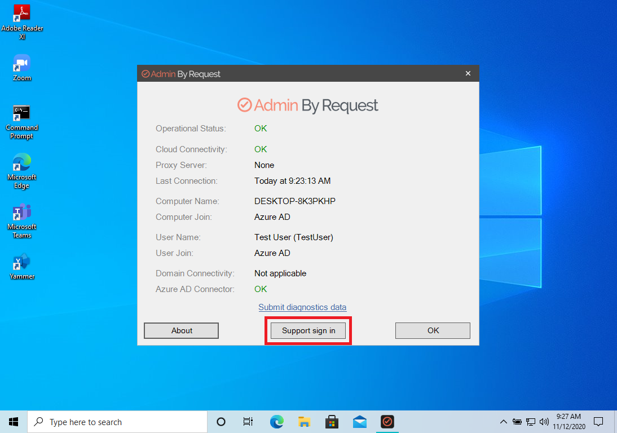Viewport: 617px width, 433px height.
Task: Show hidden system tray icons
Action: 503,422
